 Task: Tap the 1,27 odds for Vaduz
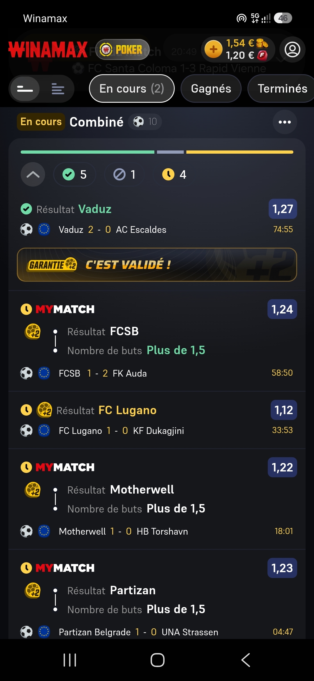[283, 209]
